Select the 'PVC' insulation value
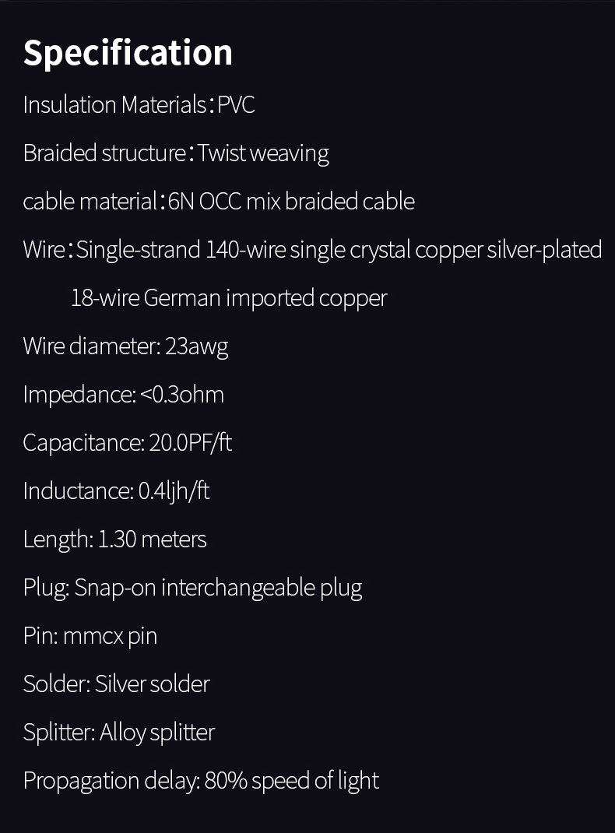This screenshot has height=833, width=615. click(x=236, y=104)
